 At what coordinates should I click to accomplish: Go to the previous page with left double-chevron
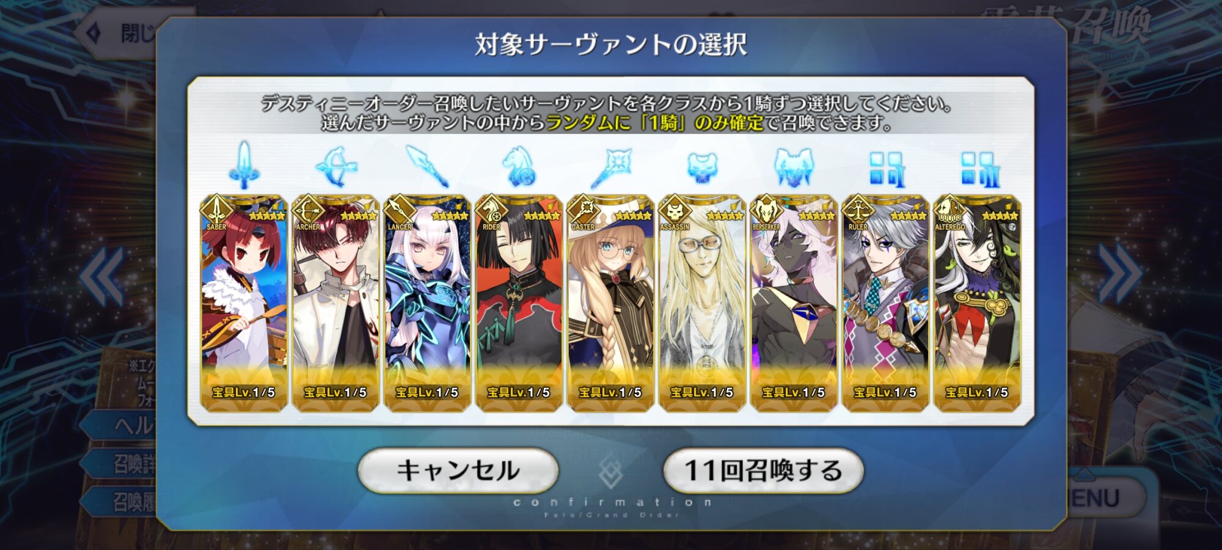pos(102,276)
